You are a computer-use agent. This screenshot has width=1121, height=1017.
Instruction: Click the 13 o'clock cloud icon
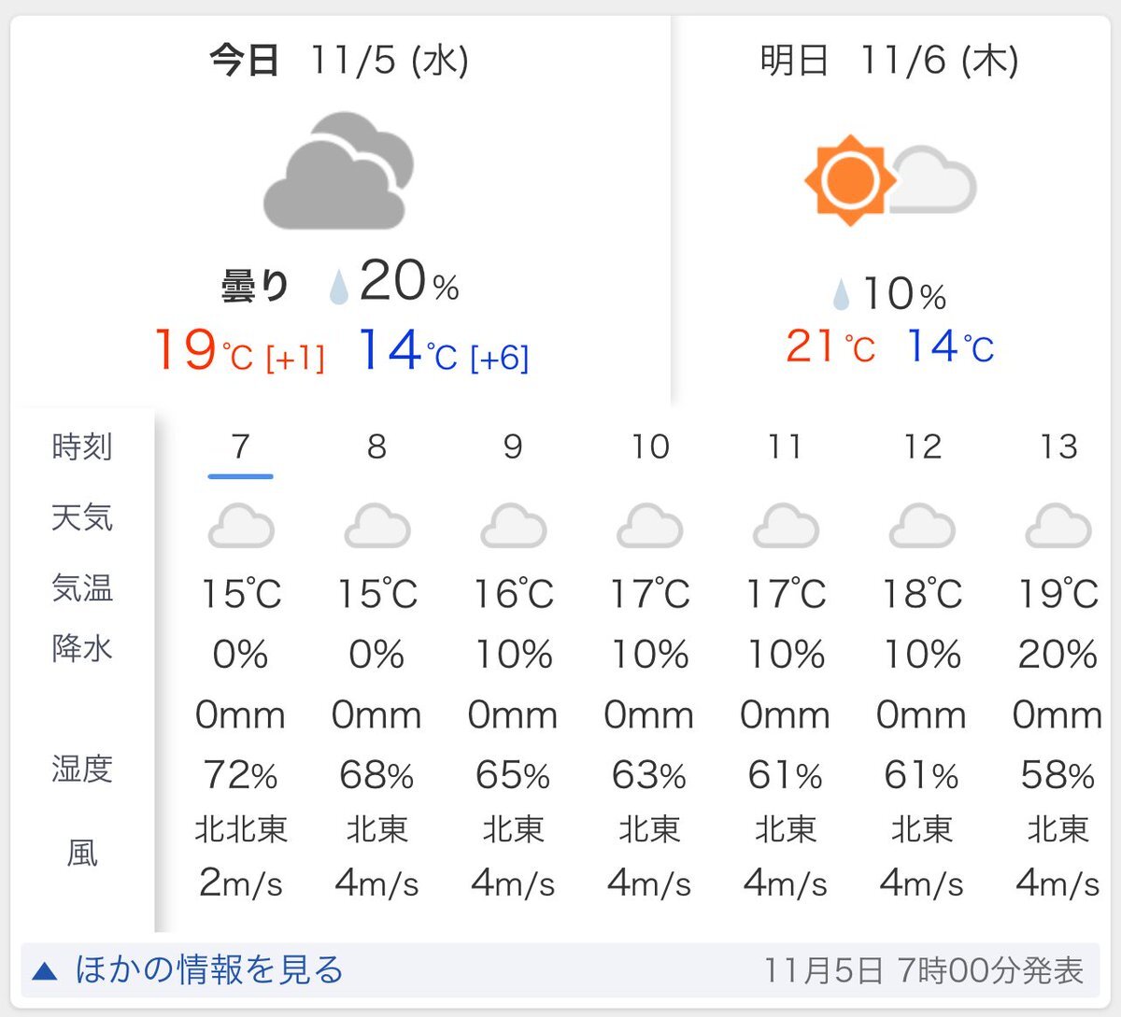pos(1057,526)
